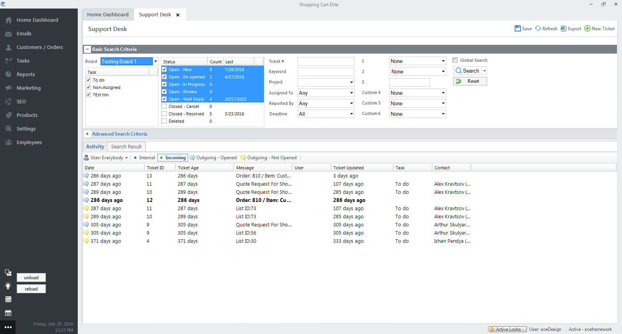Go to Products in the sidebar

click(27, 115)
